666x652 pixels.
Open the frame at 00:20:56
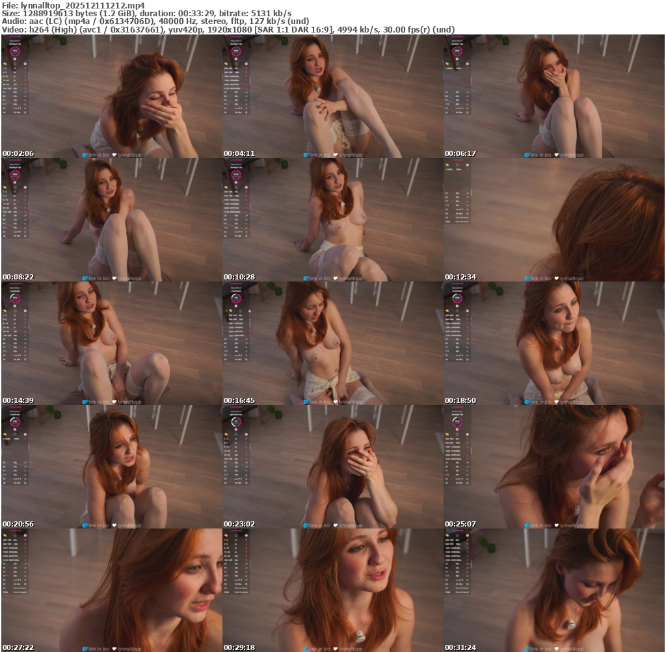[x=111, y=467]
